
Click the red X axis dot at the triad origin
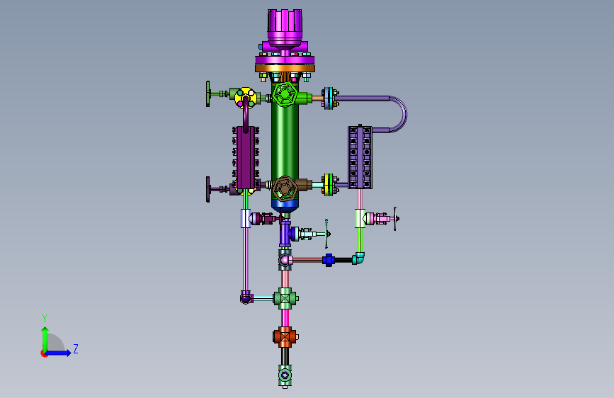tap(43, 353)
